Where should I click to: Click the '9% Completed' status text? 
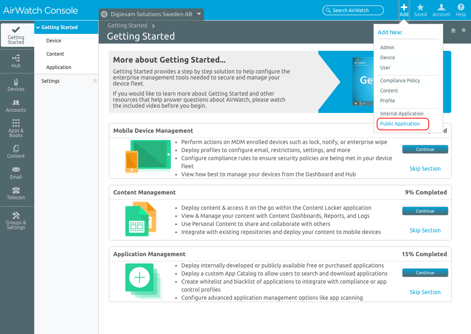tap(426, 192)
